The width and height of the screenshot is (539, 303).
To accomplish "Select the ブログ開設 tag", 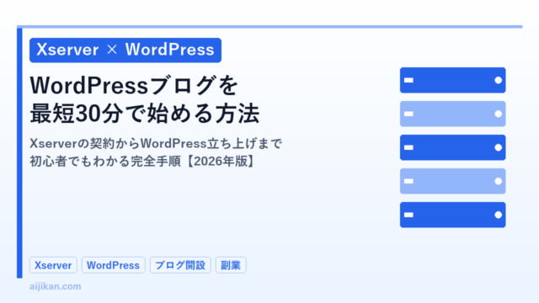I will click(180, 265).
